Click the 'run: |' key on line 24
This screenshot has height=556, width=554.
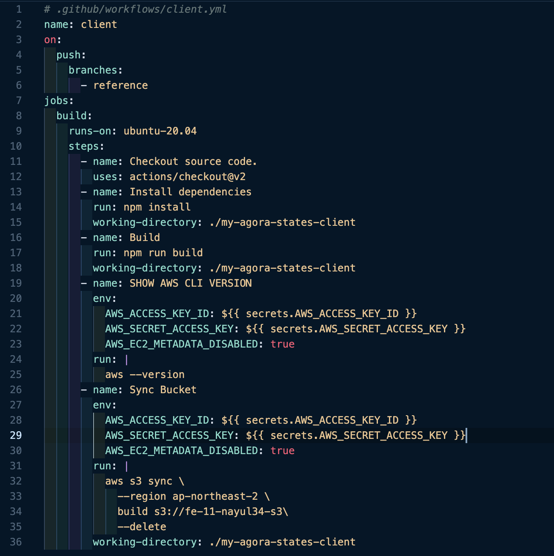point(110,359)
